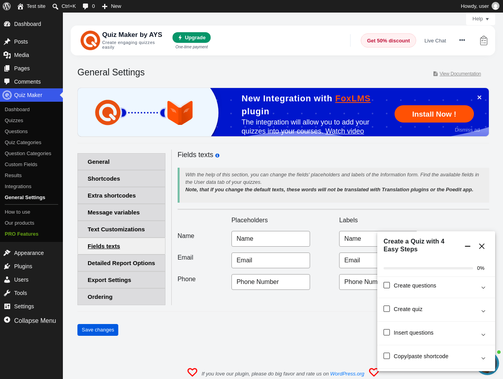The image size is (503, 379).
Task: Click the Fields texts info icon
Action: point(217,156)
